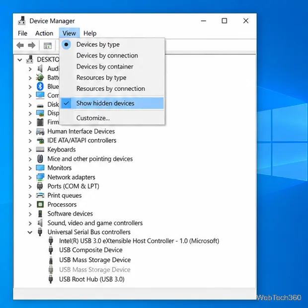
Task: Collapse the DESKTOP root node
Action: coord(20,60)
